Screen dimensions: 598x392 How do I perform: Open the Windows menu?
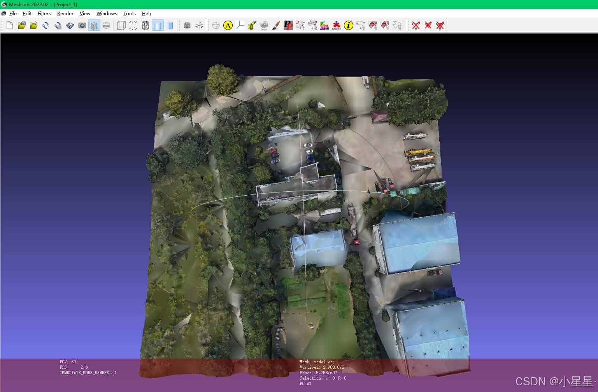click(107, 13)
